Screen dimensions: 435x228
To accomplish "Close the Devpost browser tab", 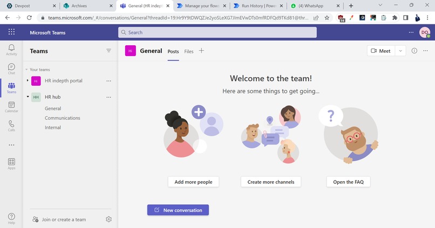I will coord(54,6).
